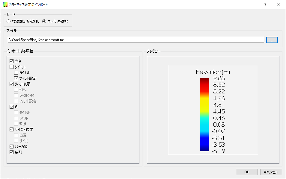Toggle the ラベル表示 checkbox

tap(11, 84)
